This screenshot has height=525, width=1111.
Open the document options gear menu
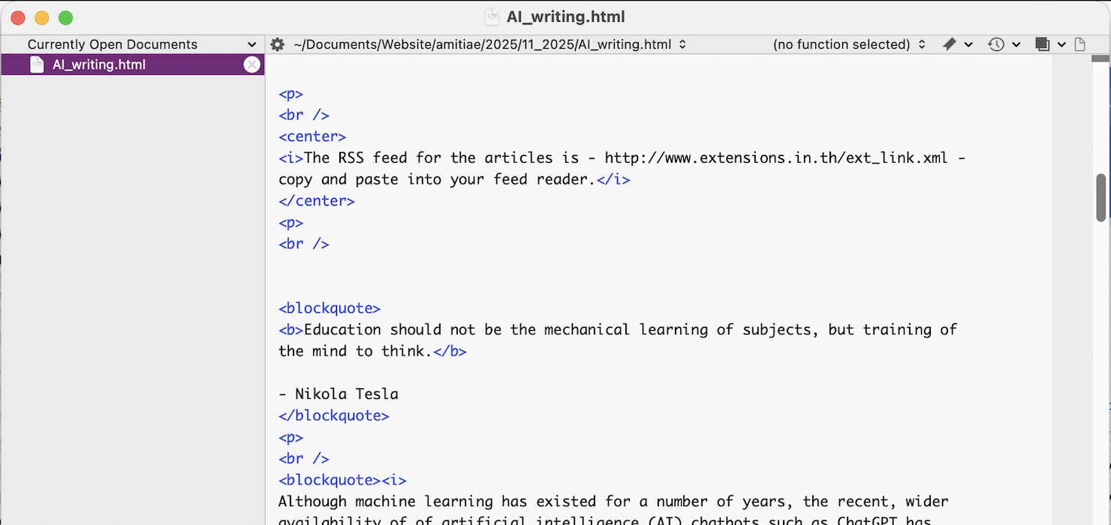point(277,44)
